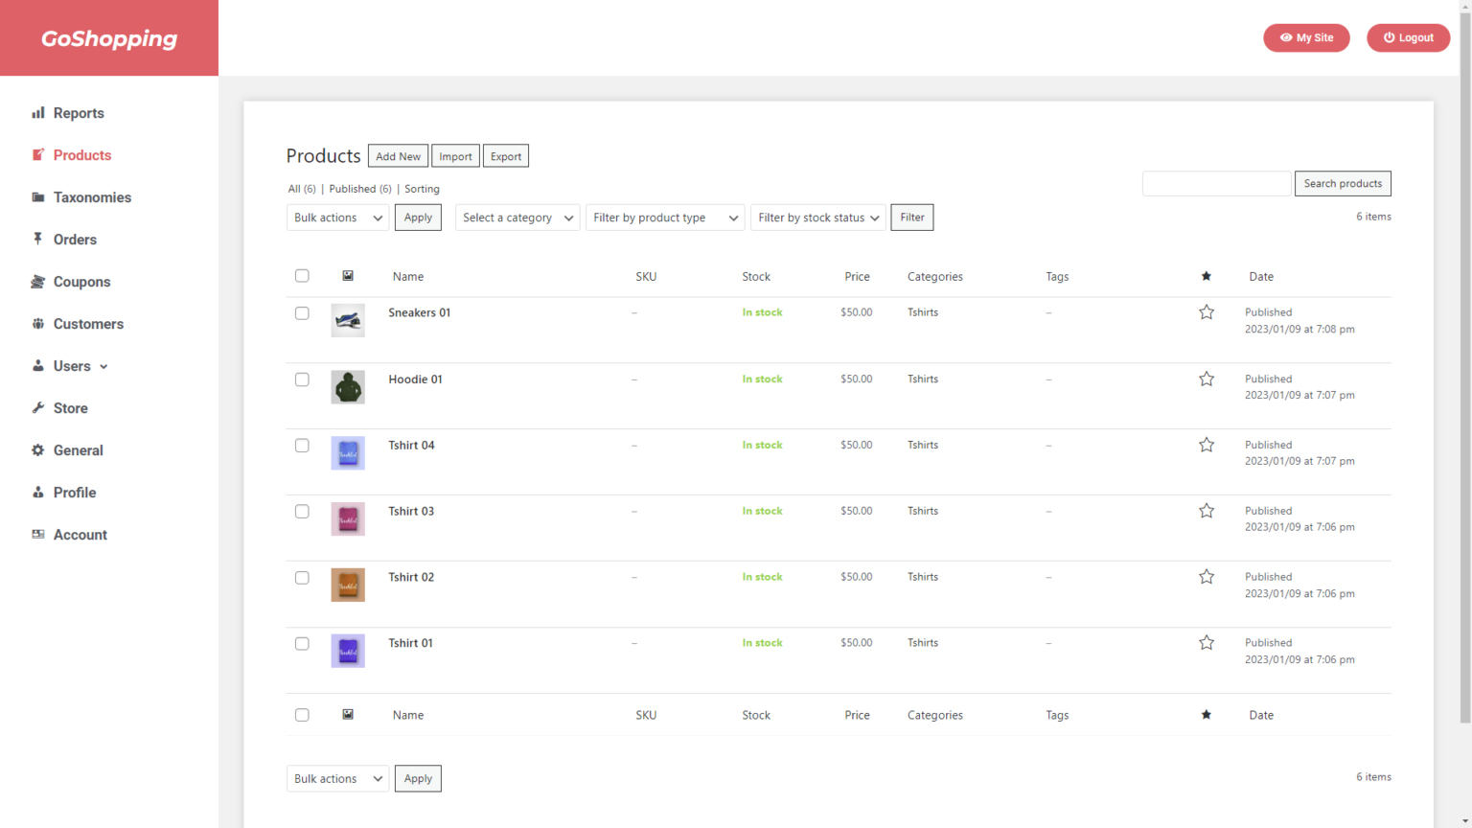The width and height of the screenshot is (1472, 828).
Task: Check the select-all products checkbox
Action: tap(302, 275)
